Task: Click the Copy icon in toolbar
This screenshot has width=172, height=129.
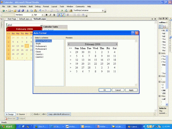Action: point(31,10)
